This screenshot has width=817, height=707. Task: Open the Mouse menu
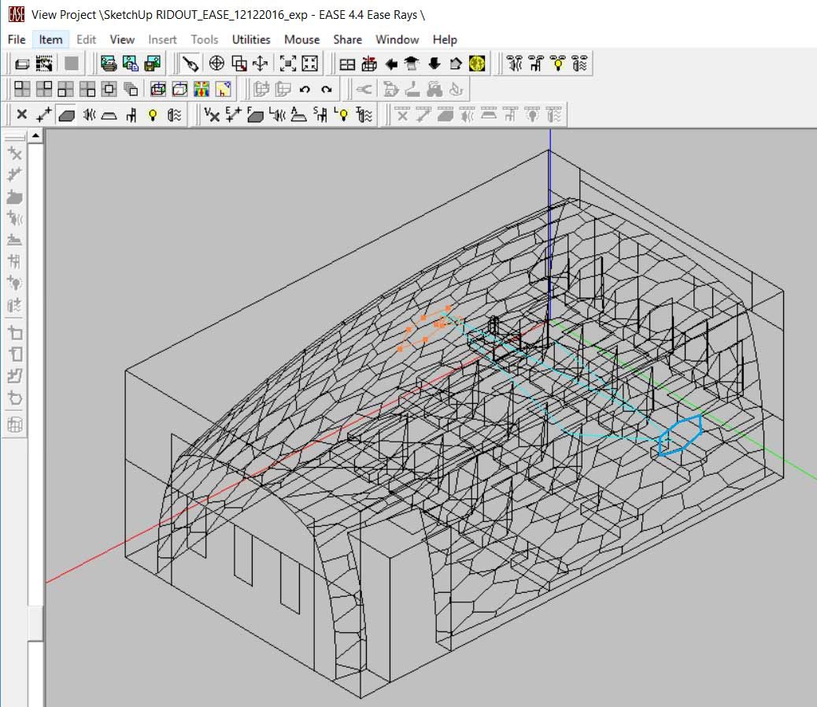point(301,39)
